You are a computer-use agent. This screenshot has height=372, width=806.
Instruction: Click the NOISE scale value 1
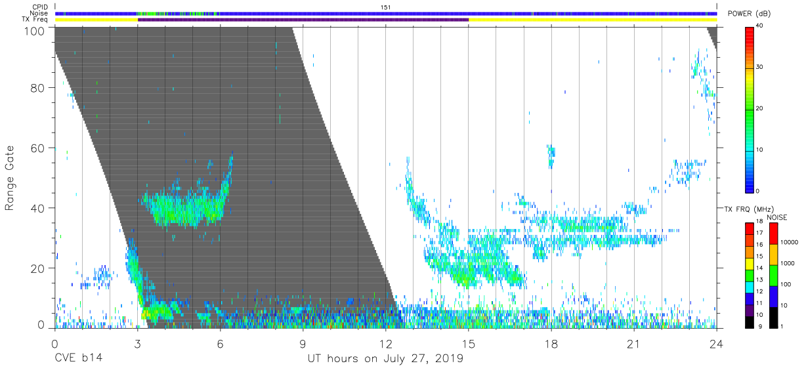pyautogui.click(x=781, y=326)
